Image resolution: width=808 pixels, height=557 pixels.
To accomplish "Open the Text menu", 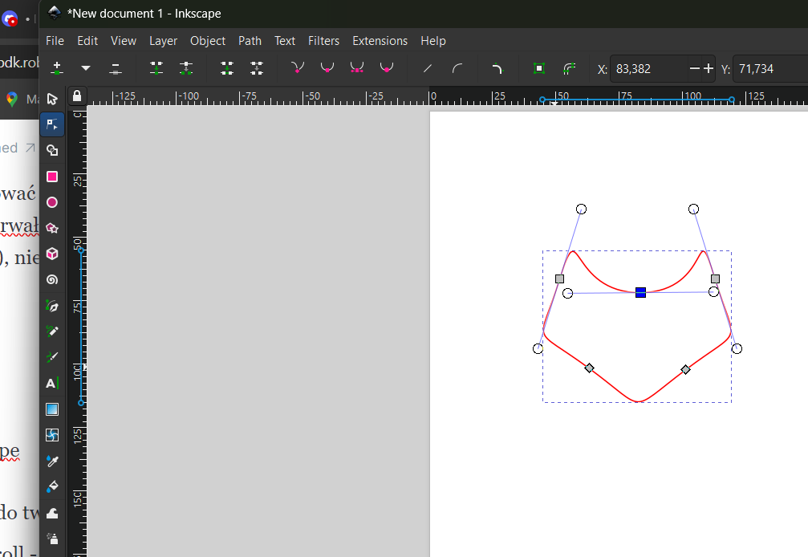I will [285, 41].
